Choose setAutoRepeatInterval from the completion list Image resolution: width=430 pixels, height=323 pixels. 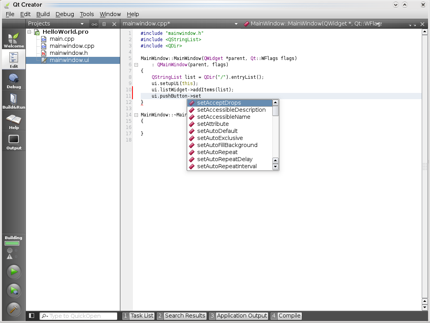point(230,167)
